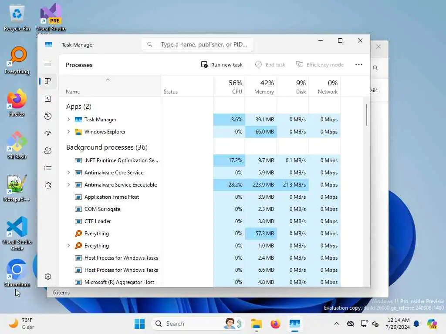Open Everything desktop shortcut
Viewport: 446px width, 334px height.
pyautogui.click(x=17, y=60)
